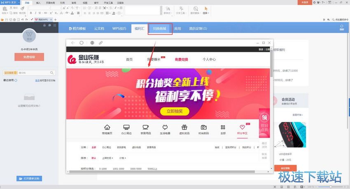Open the 页面布局 ribbon tab

(50, 3)
